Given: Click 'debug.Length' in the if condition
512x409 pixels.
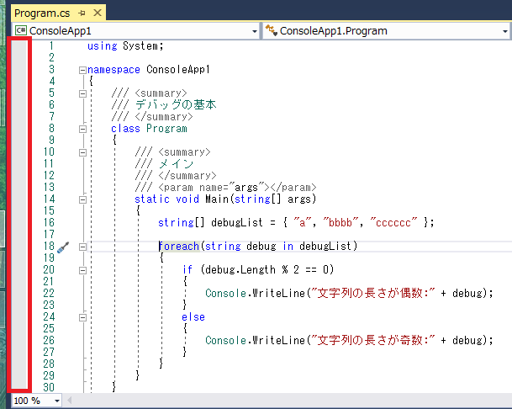Looking at the screenshot, I should 240,270.
